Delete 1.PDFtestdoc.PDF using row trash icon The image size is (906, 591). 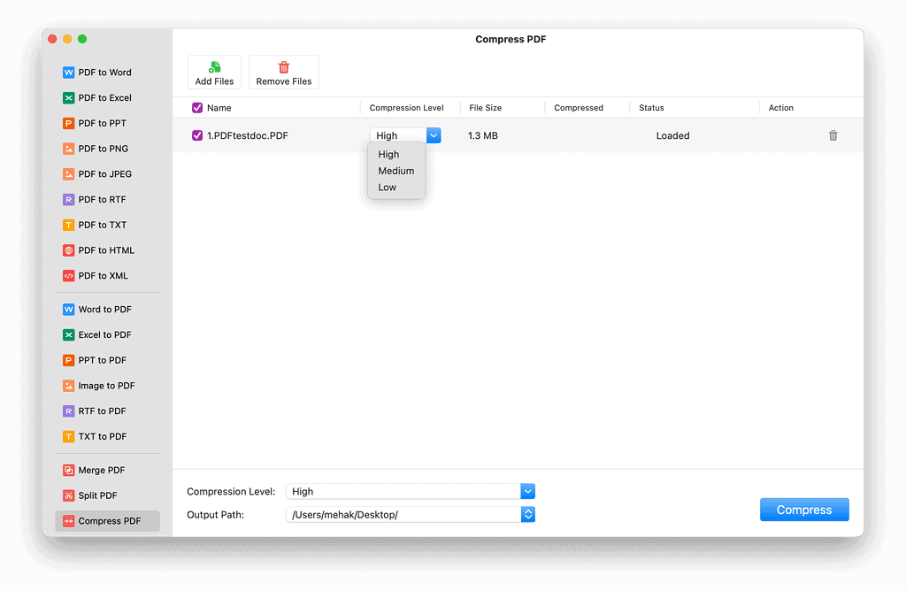[833, 135]
